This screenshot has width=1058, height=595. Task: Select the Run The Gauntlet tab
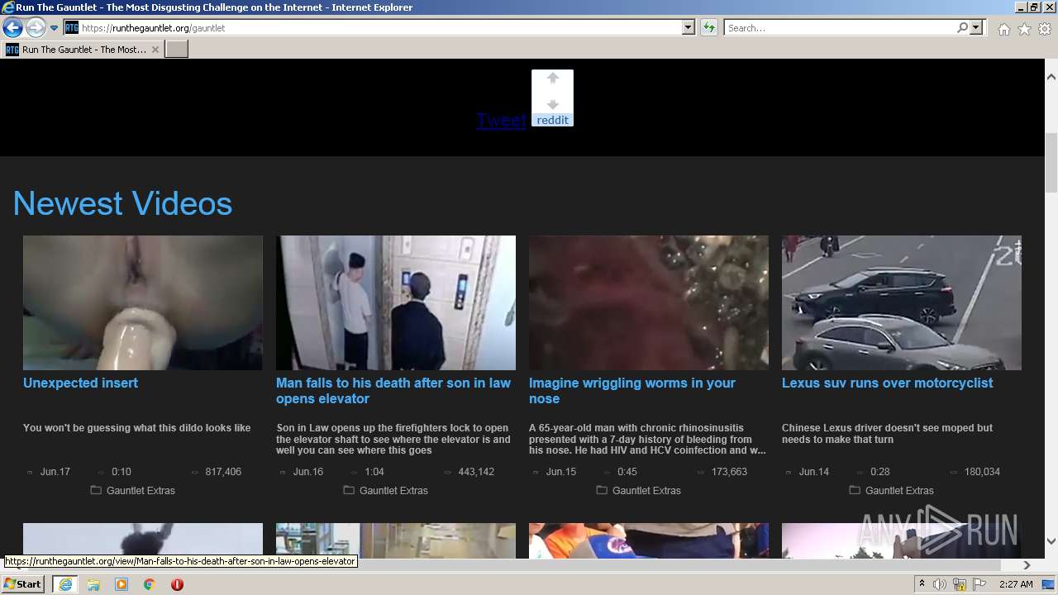pyautogui.click(x=82, y=50)
